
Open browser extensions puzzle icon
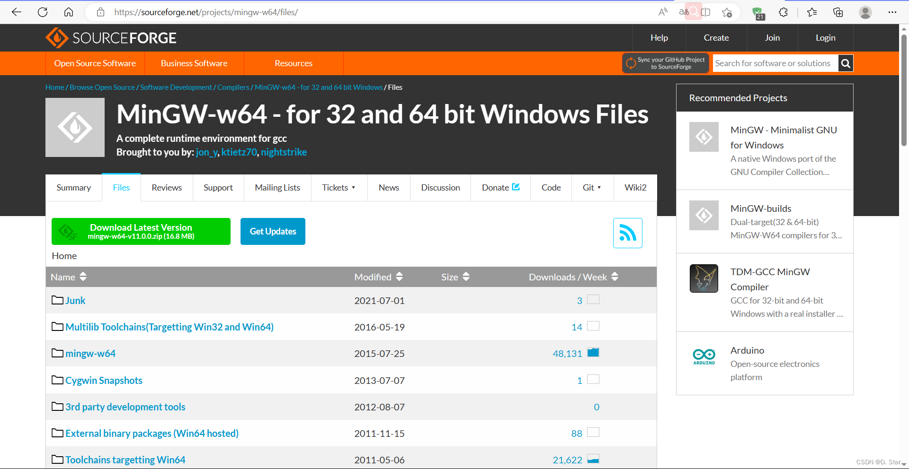click(783, 12)
